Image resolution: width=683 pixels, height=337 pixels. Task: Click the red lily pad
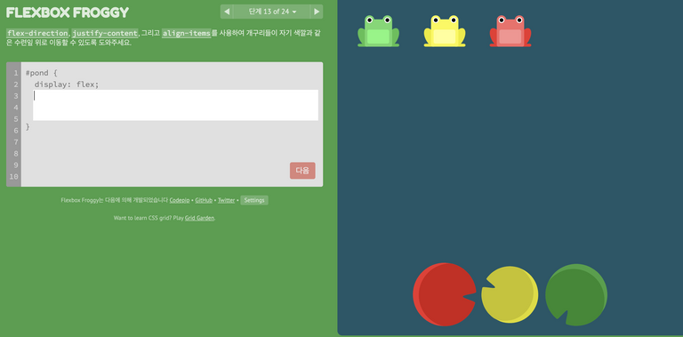point(445,294)
